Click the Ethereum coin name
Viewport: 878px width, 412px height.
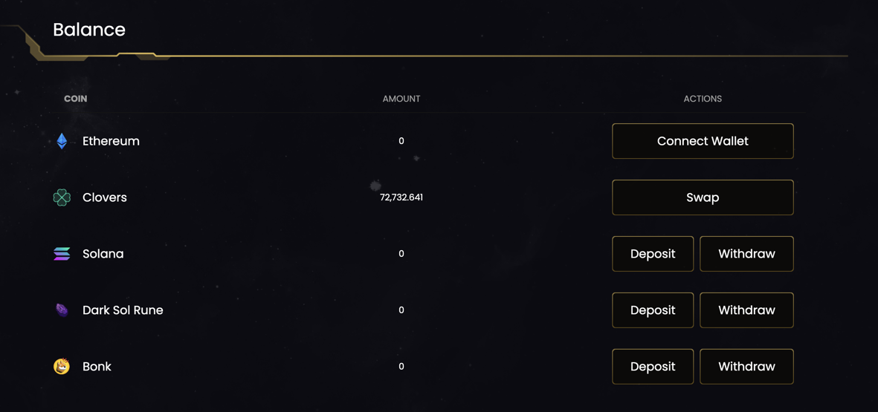[x=111, y=141]
